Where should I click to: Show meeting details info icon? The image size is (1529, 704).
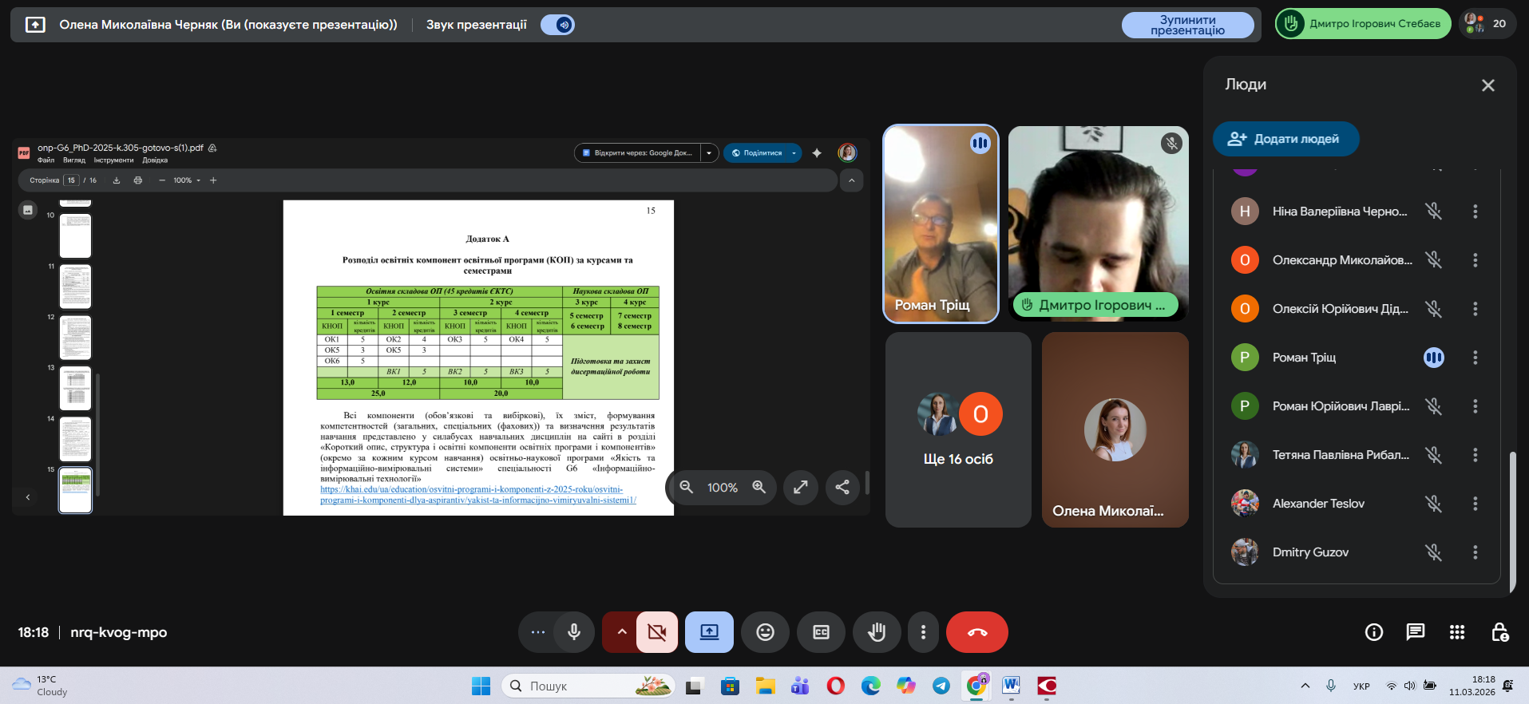tap(1373, 632)
